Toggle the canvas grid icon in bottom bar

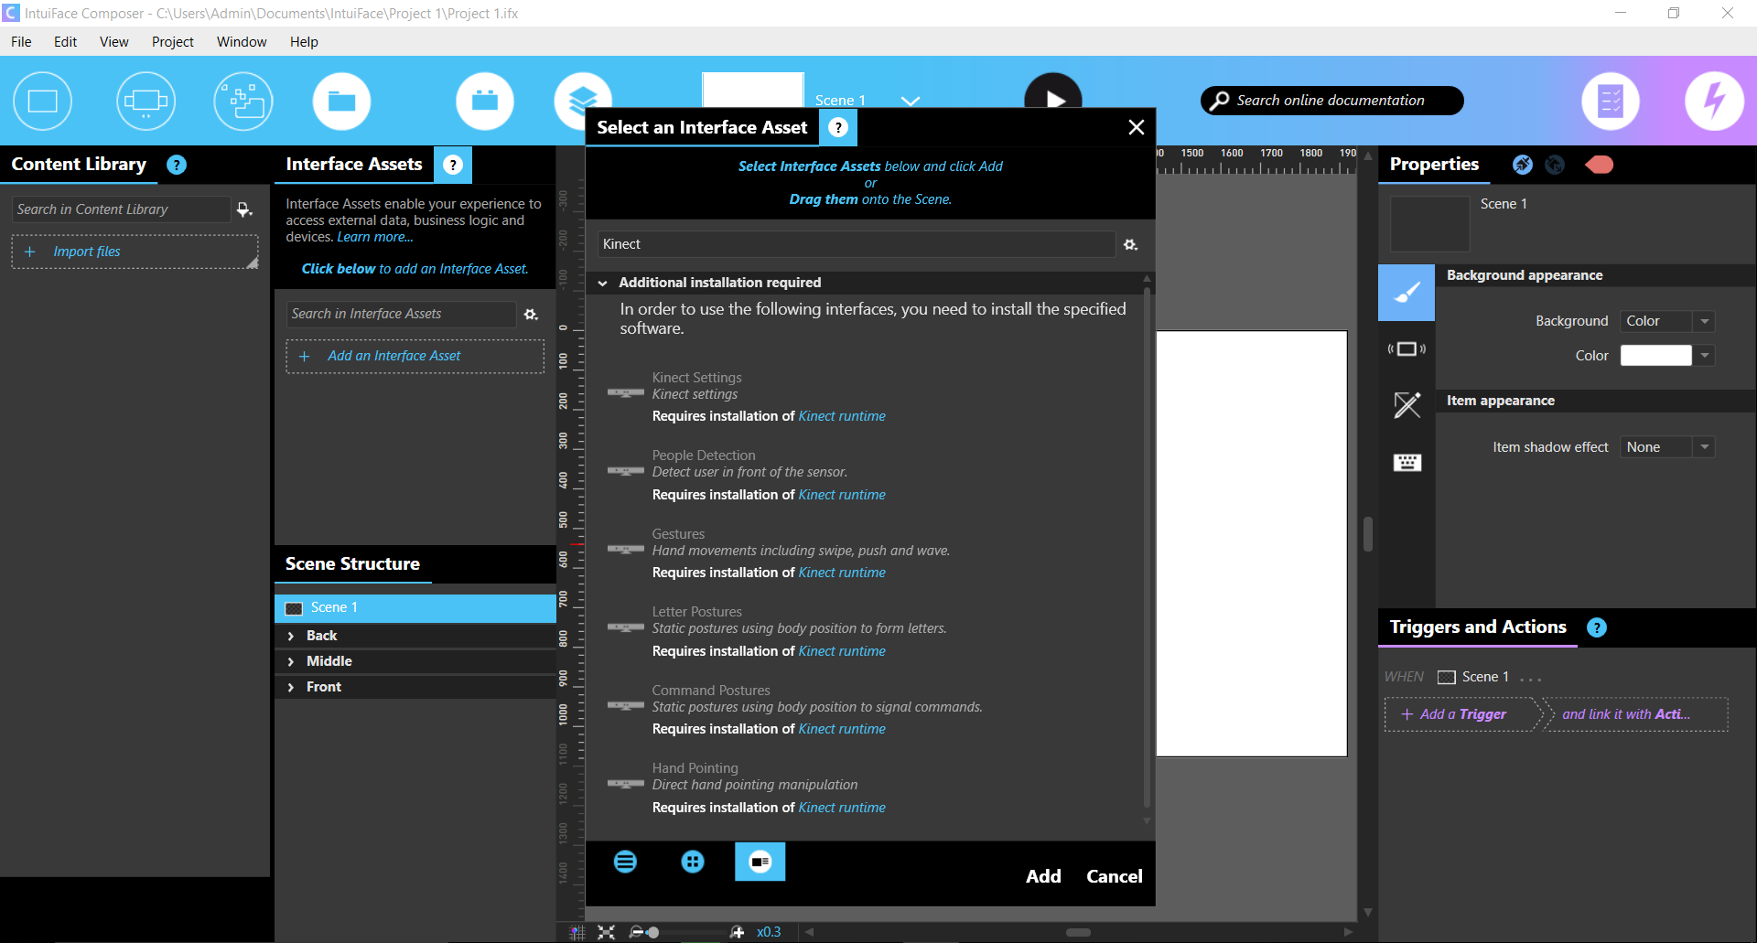577,932
